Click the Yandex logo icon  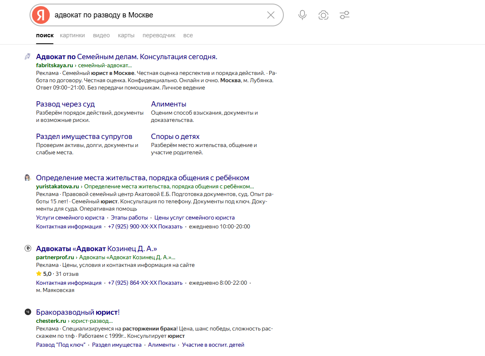click(41, 15)
